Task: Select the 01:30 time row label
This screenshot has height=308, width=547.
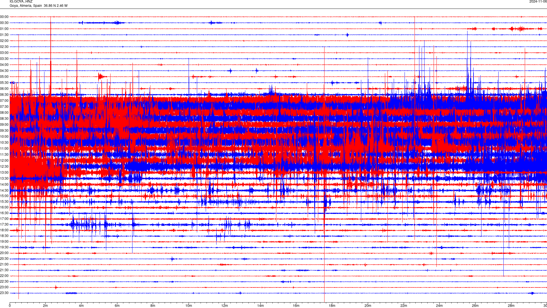Action: point(4,35)
